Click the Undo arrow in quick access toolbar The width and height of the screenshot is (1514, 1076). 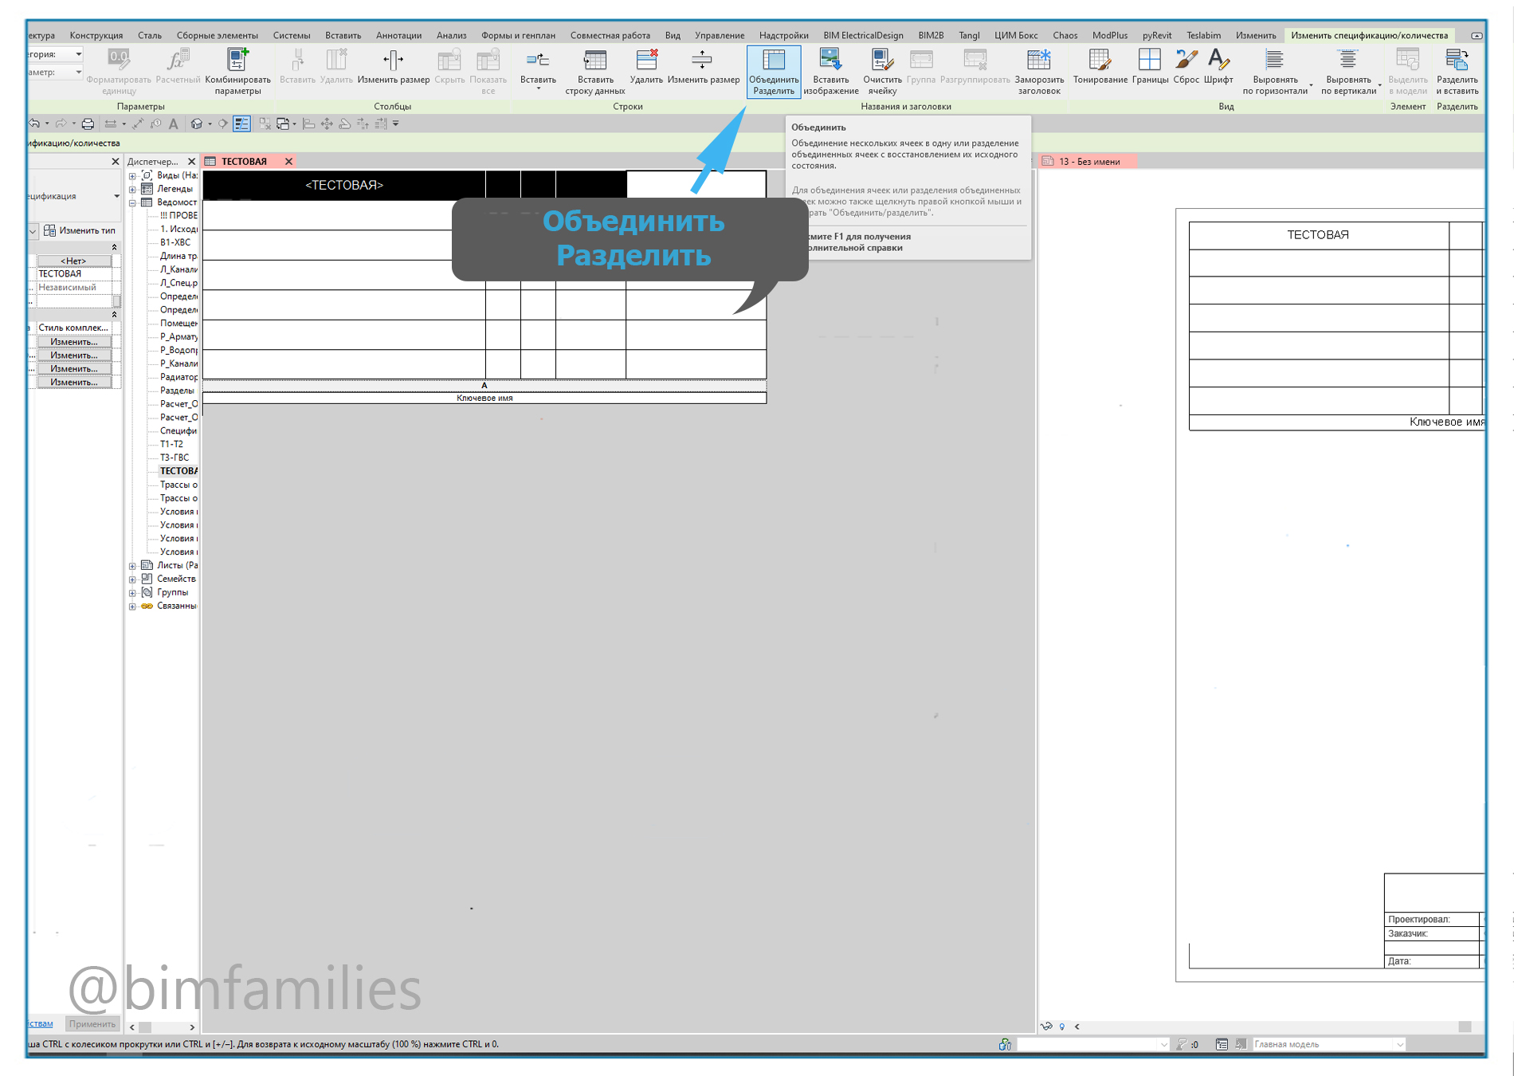tap(35, 124)
